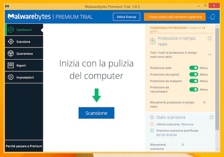The width and height of the screenshot is (224, 157).
Task: Maximize the Malwarebytes window
Action: [205, 6]
